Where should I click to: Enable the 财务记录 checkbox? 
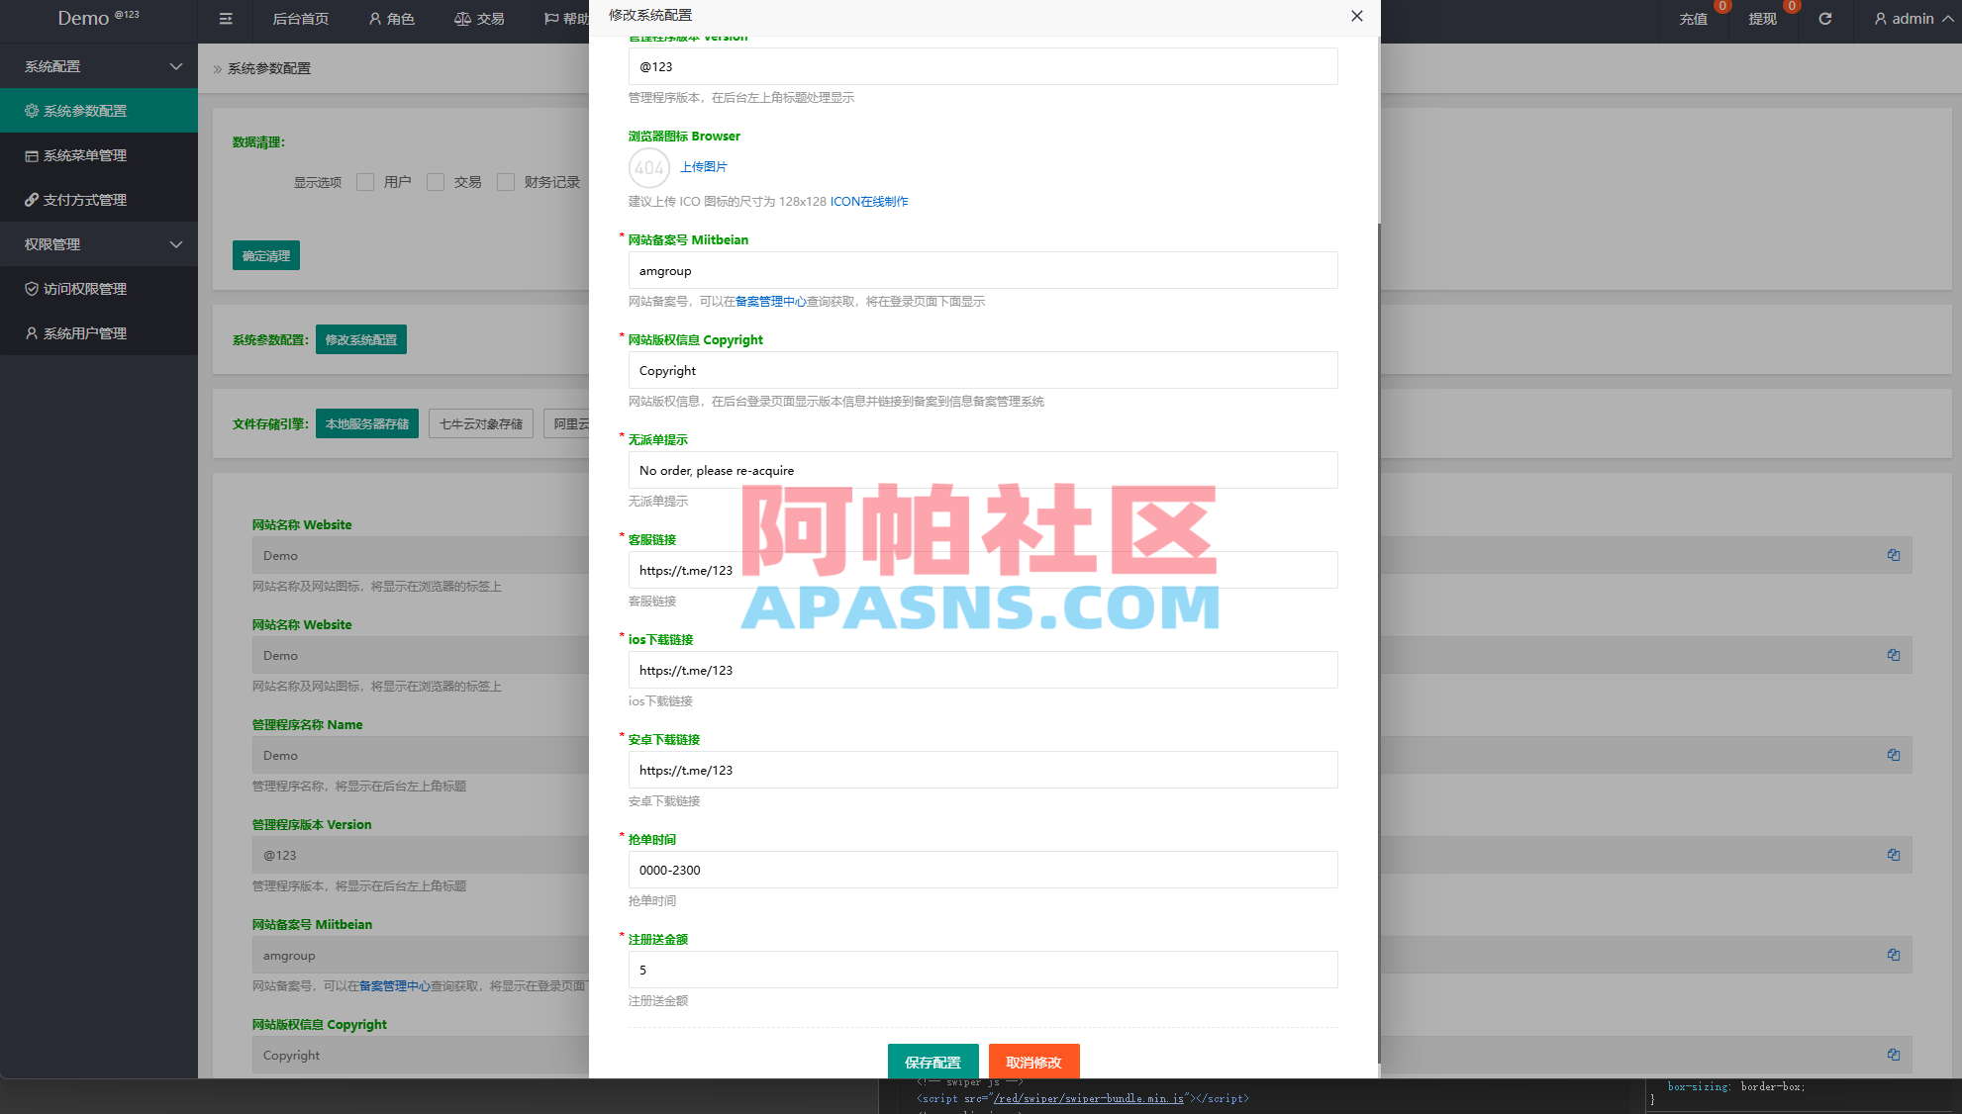[x=506, y=182]
